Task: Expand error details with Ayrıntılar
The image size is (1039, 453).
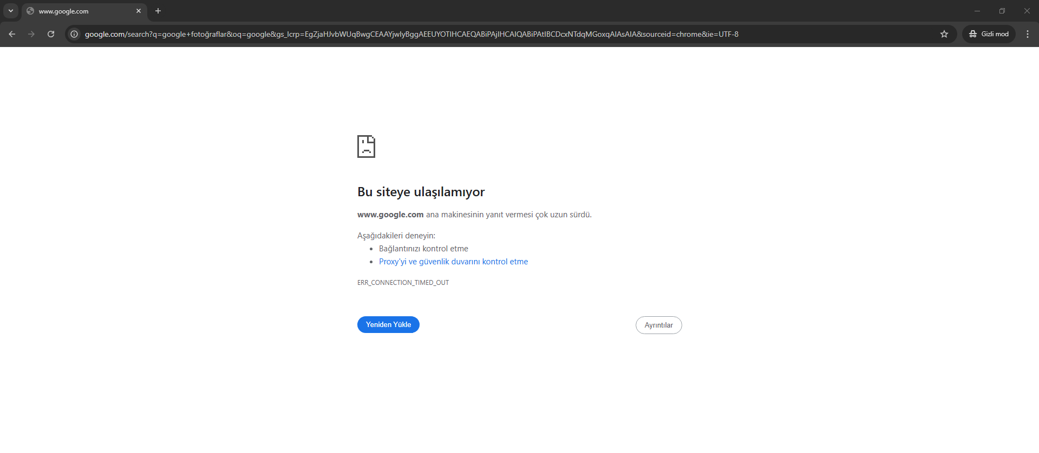Action: [x=658, y=325]
